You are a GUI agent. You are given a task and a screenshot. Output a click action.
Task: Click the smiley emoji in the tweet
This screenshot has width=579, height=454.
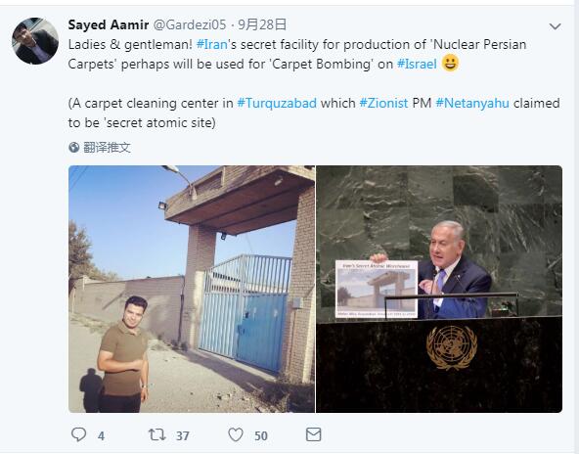pyautogui.click(x=450, y=63)
